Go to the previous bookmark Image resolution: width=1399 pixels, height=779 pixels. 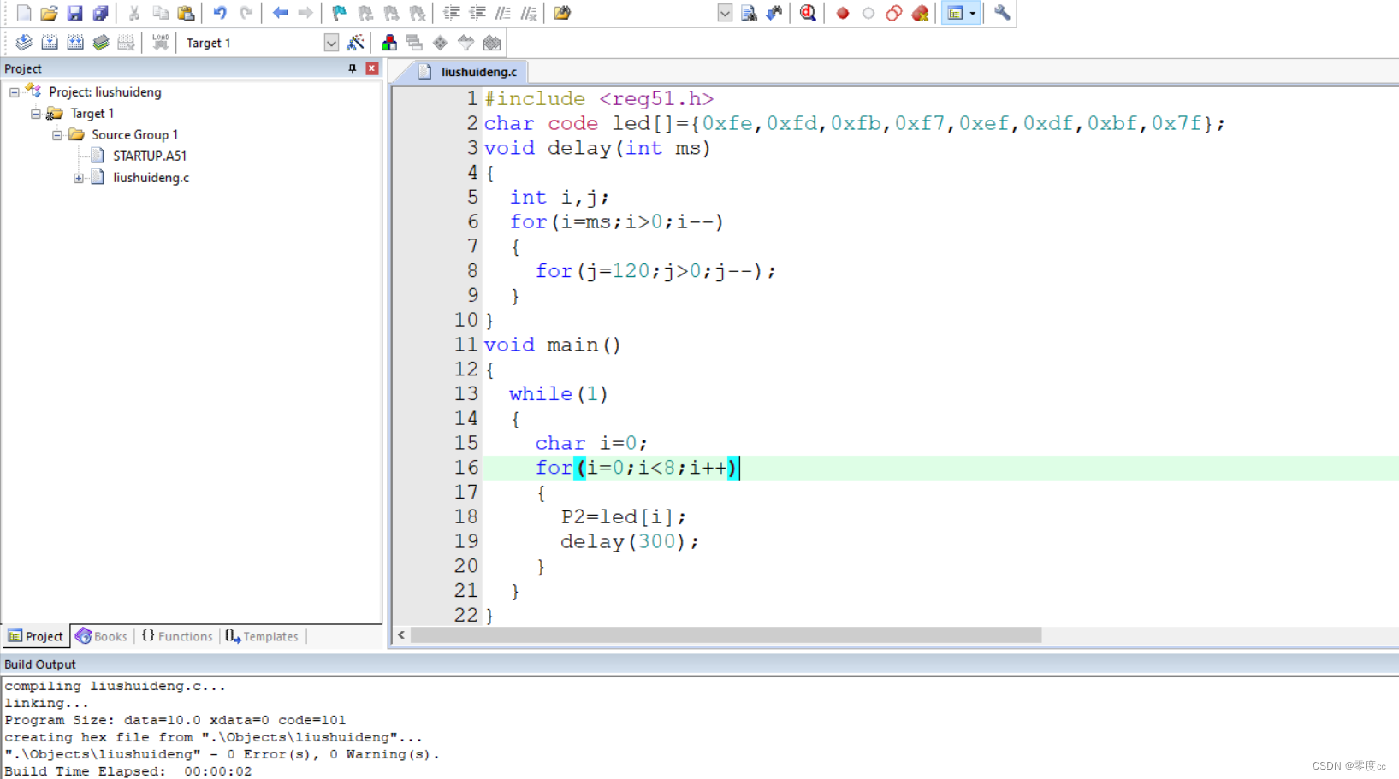point(365,13)
